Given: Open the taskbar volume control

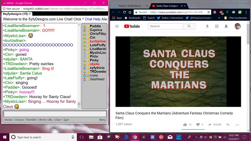Looking at the screenshot, I should (x=206, y=137).
